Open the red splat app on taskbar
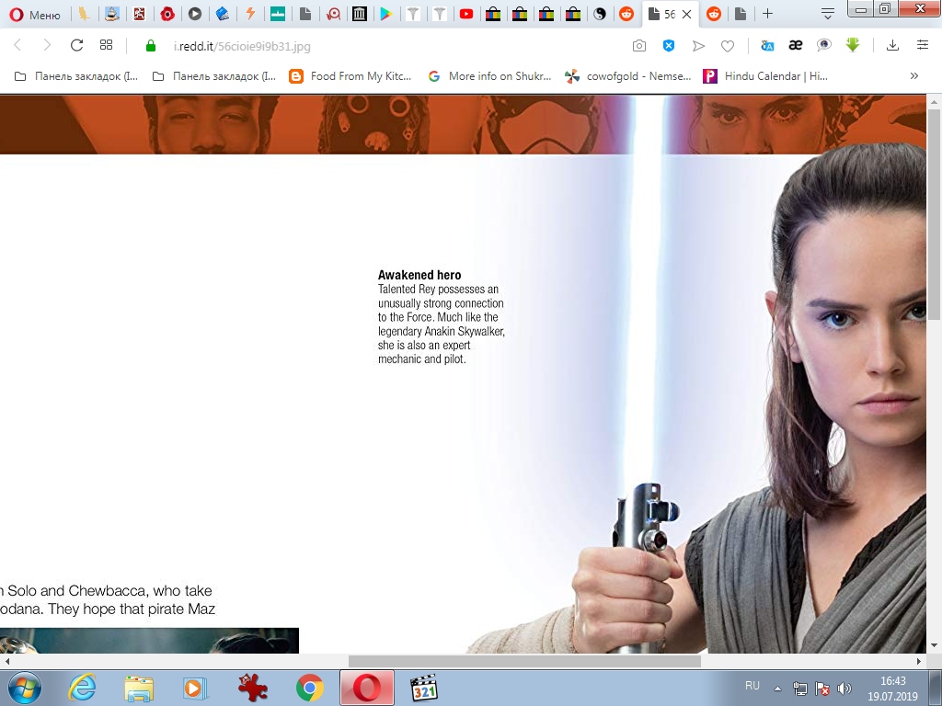Screen dimensions: 942x706 [x=252, y=688]
